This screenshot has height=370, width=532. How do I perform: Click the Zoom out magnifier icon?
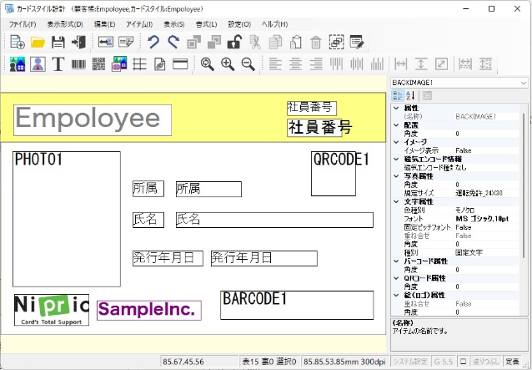248,63
